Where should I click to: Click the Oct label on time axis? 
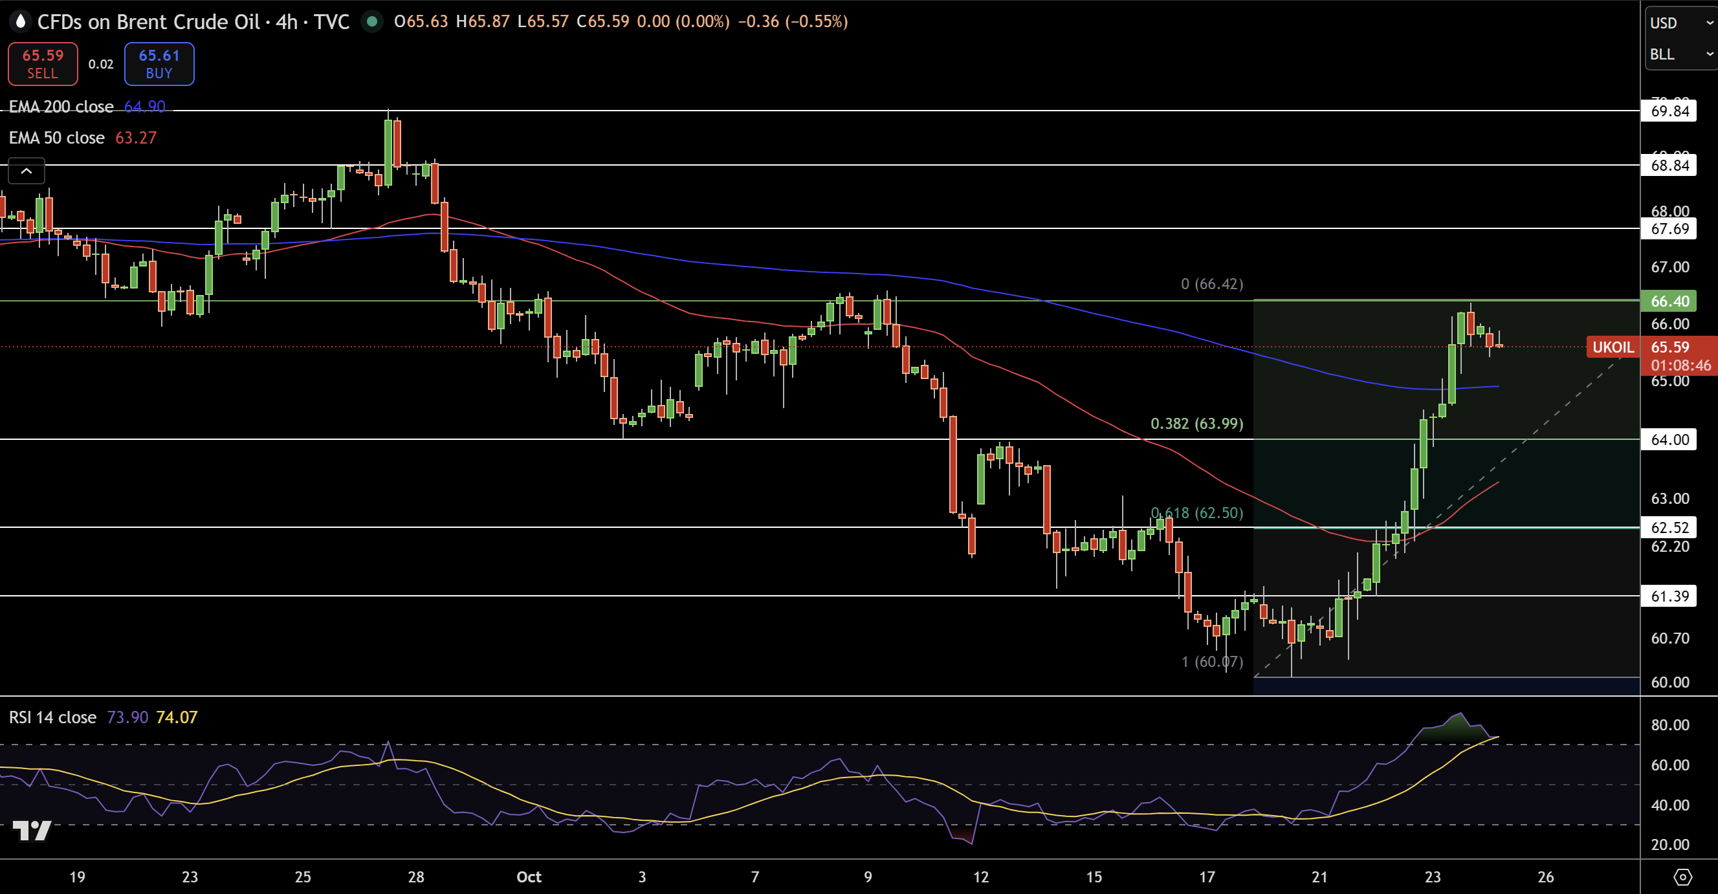click(x=529, y=877)
